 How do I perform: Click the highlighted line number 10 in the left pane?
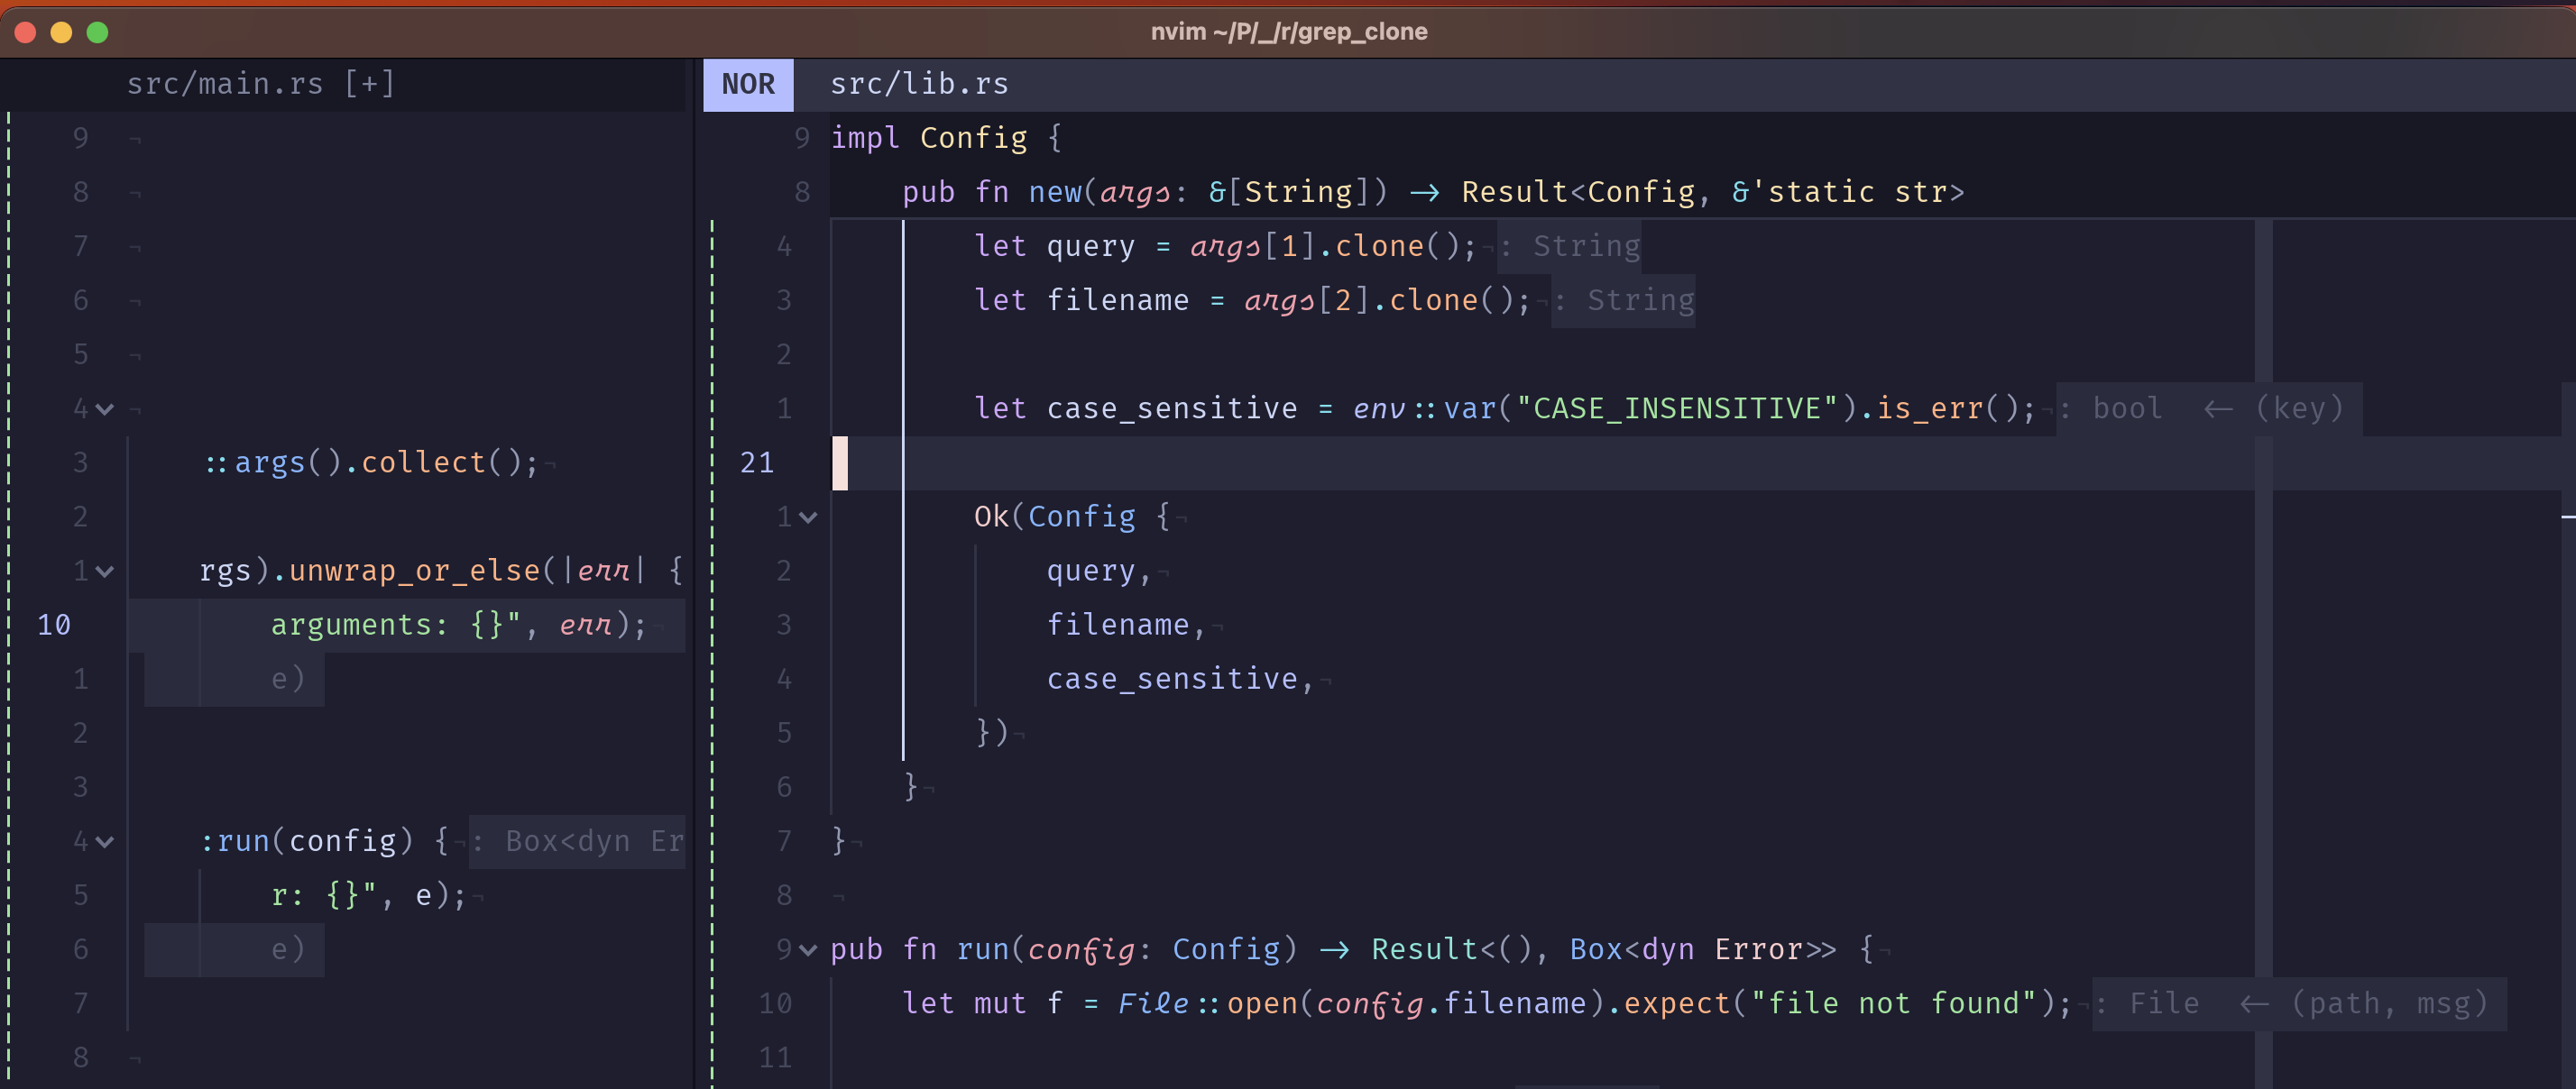[x=54, y=626]
